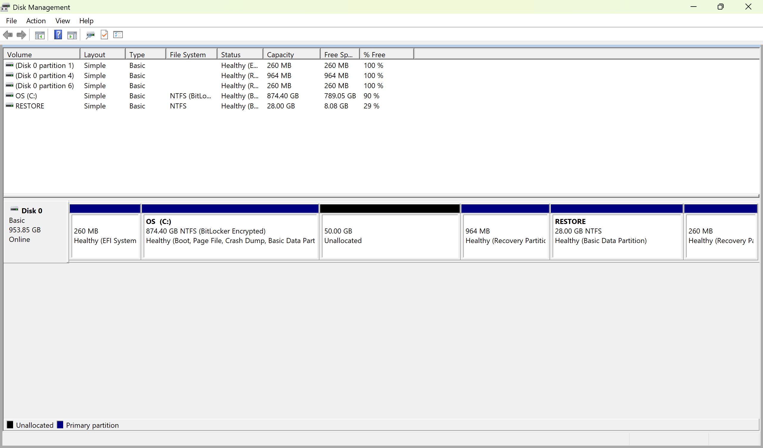Sort by the Volume column header
Screen dimensions: 763x448
point(42,55)
